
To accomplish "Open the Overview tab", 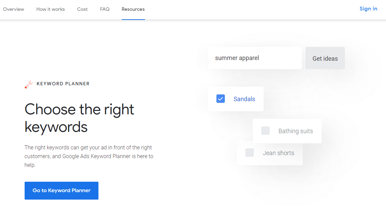I will pos(13,9).
